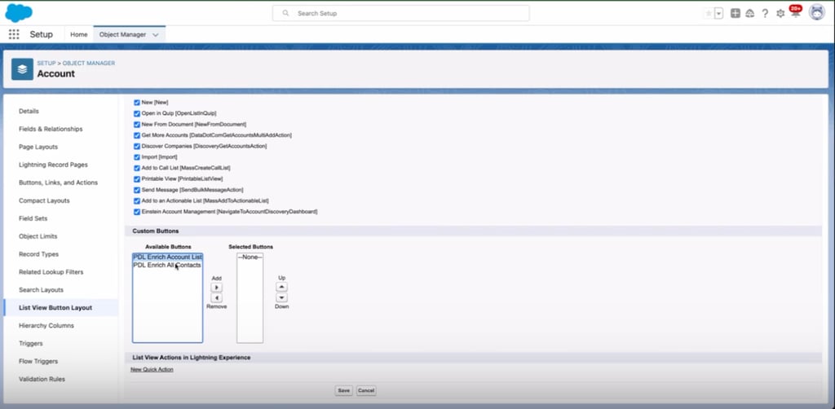Screen dimensions: 835x409
Task: Open Field Sets in sidebar
Action: click(x=33, y=218)
